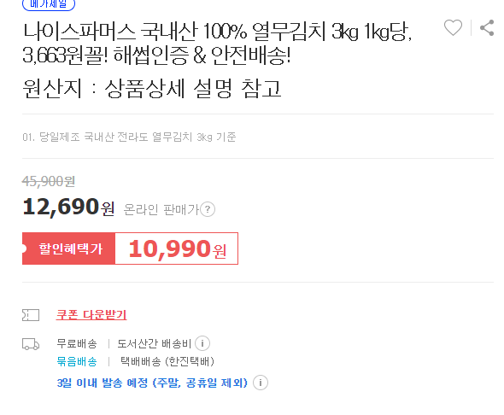Click the 할인혜택가 red label

69,248
